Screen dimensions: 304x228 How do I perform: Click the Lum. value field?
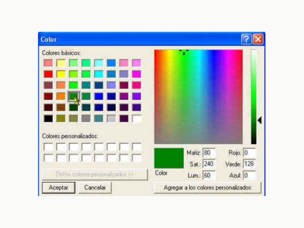coord(209,175)
